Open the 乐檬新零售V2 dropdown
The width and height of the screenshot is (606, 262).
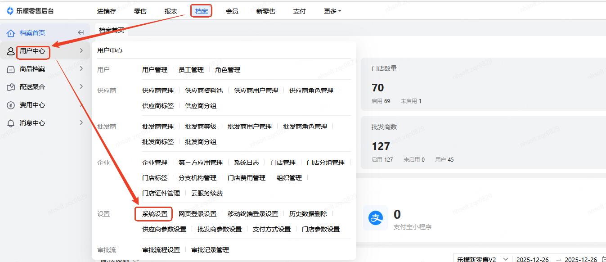(482, 259)
